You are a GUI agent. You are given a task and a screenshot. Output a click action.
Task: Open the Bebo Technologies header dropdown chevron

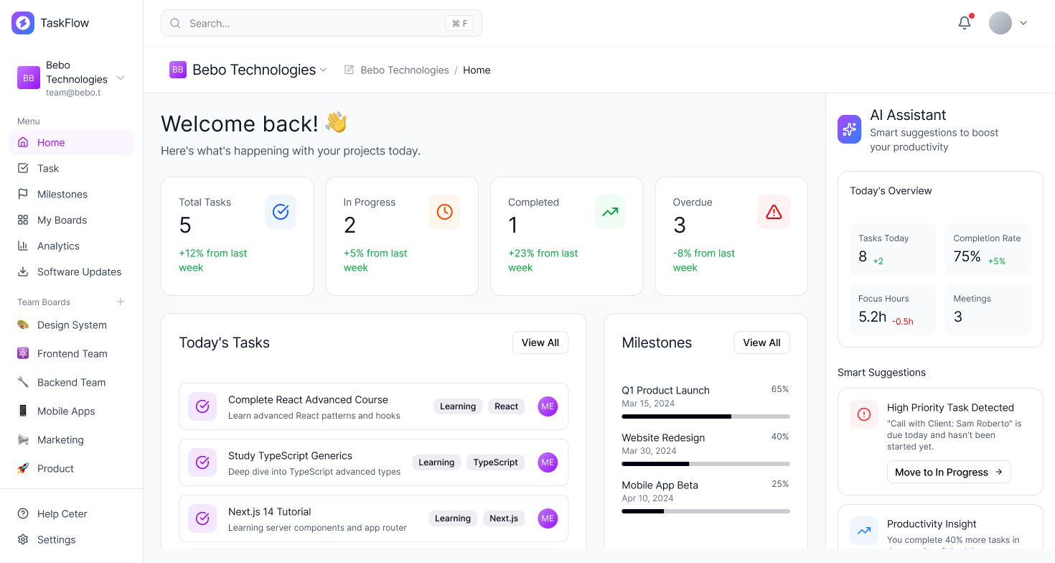click(323, 70)
